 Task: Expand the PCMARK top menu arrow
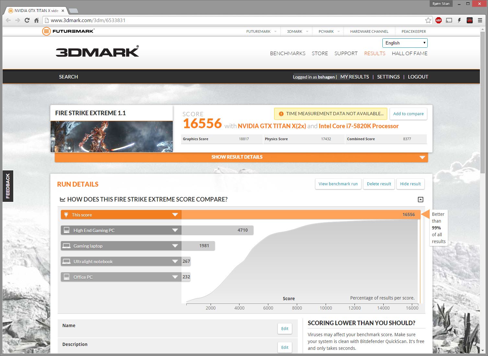[339, 31]
